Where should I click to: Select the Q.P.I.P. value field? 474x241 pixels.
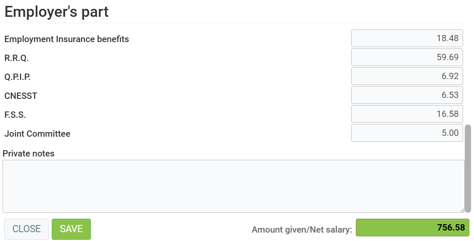click(407, 76)
